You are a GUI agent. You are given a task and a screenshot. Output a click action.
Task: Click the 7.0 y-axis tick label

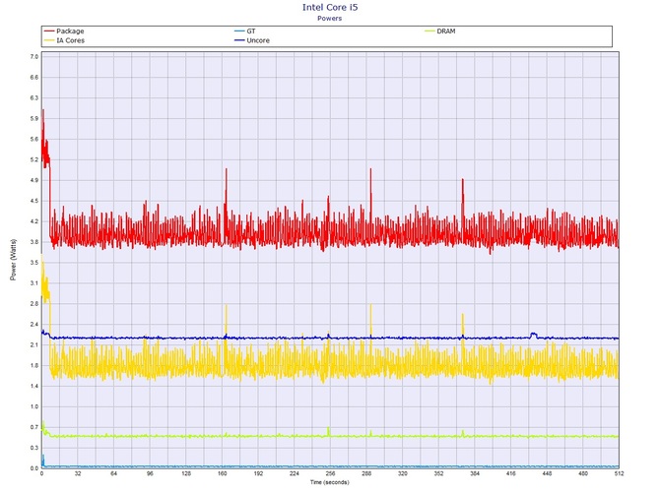click(x=34, y=57)
